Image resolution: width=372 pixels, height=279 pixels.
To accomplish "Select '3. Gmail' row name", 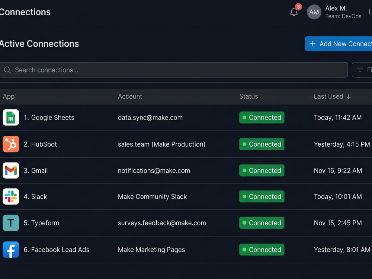I will pyautogui.click(x=36, y=171).
